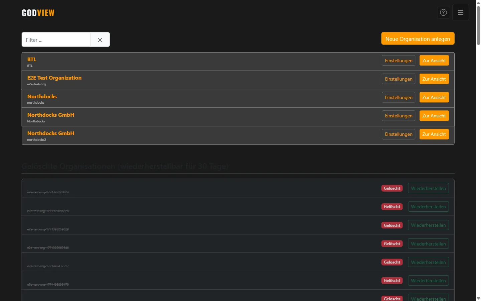Clear the filter using the X icon
Screen dimensions: 481x301
click(100, 39)
